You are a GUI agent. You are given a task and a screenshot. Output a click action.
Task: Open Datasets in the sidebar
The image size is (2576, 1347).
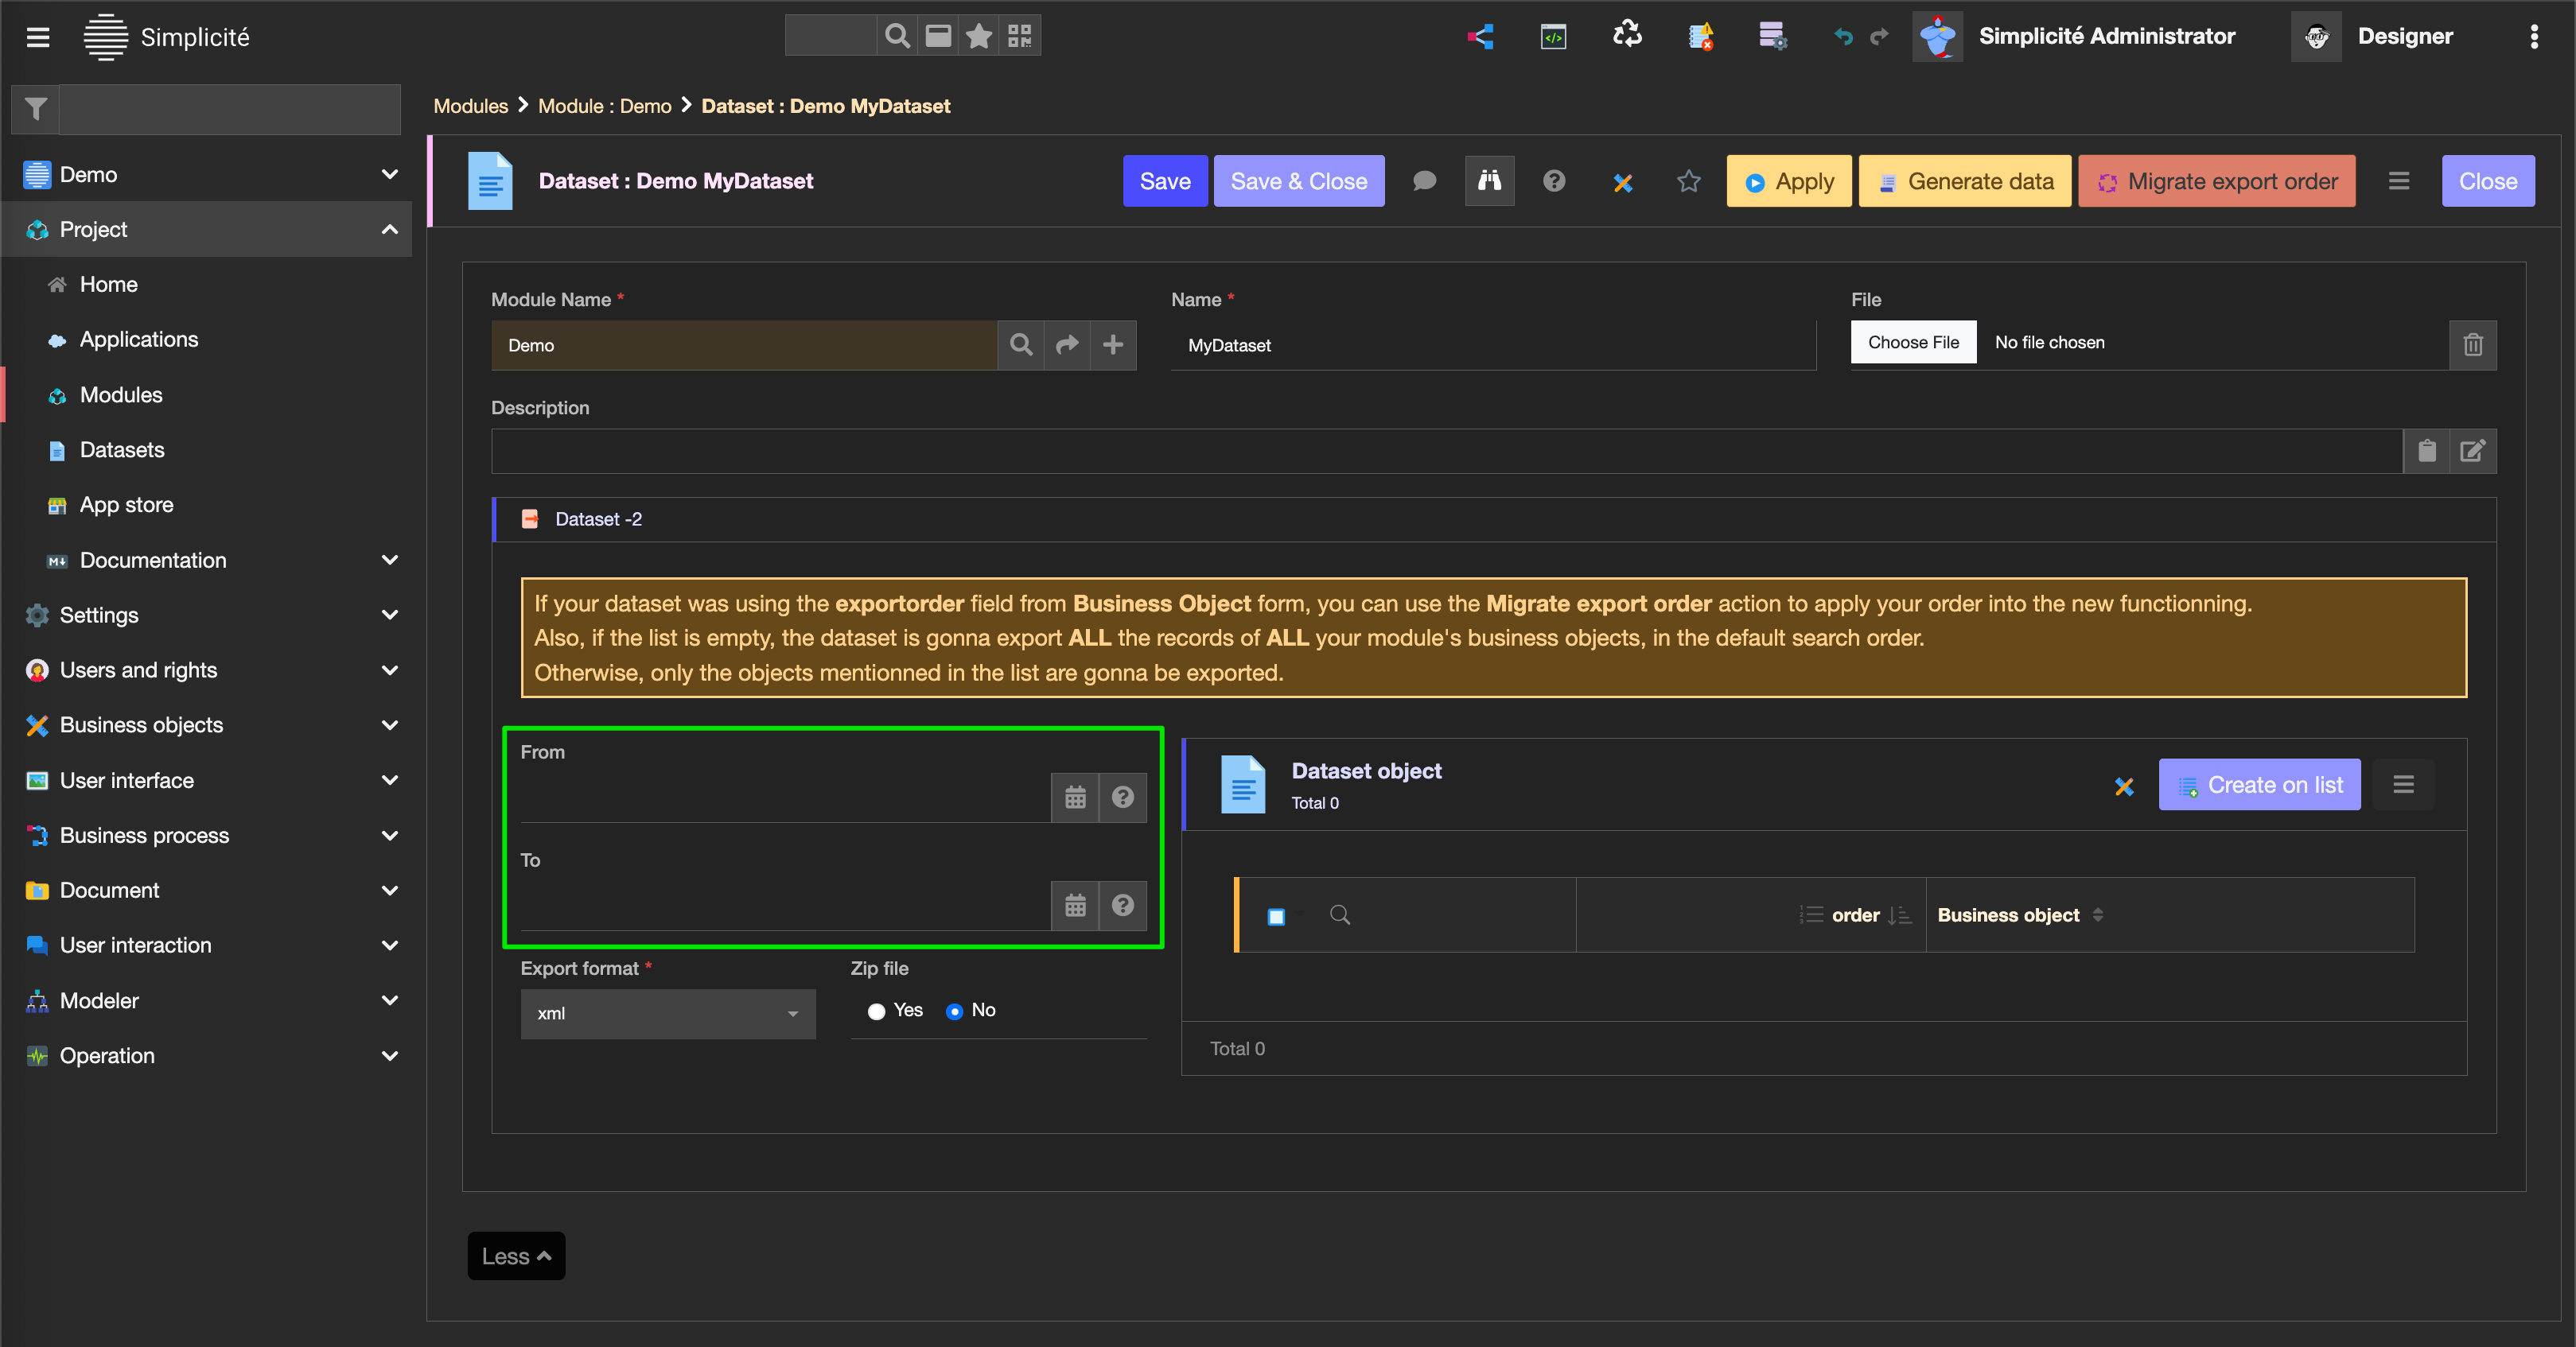(x=122, y=450)
